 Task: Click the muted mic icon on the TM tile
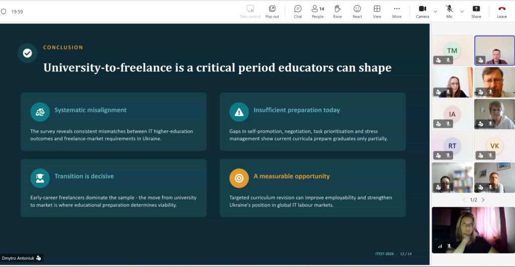448,60
